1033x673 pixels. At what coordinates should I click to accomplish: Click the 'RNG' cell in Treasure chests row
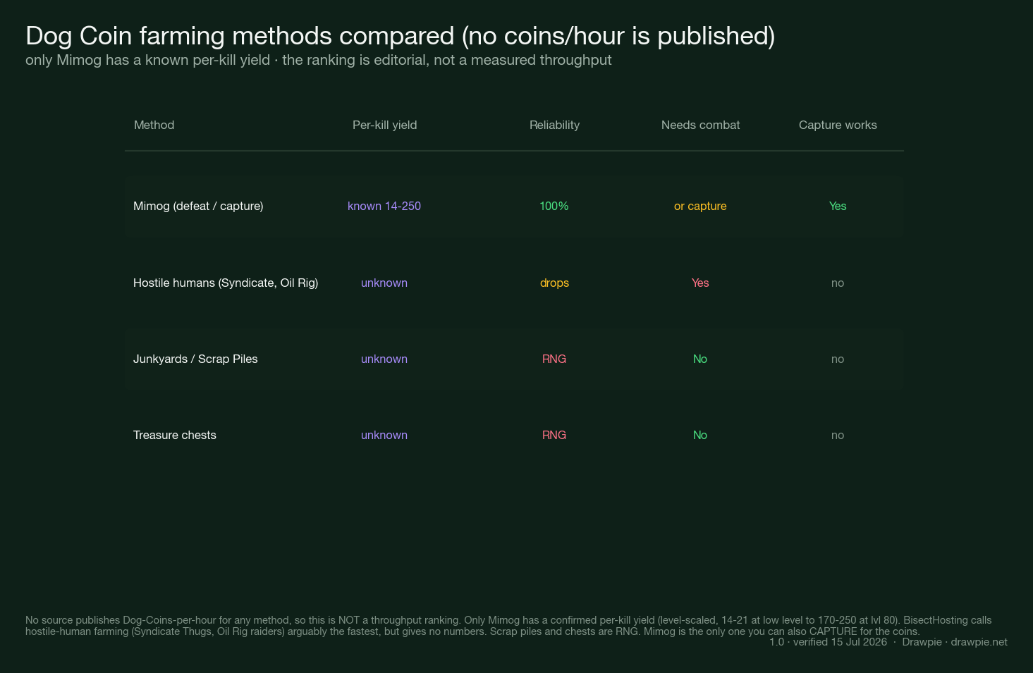click(x=554, y=435)
